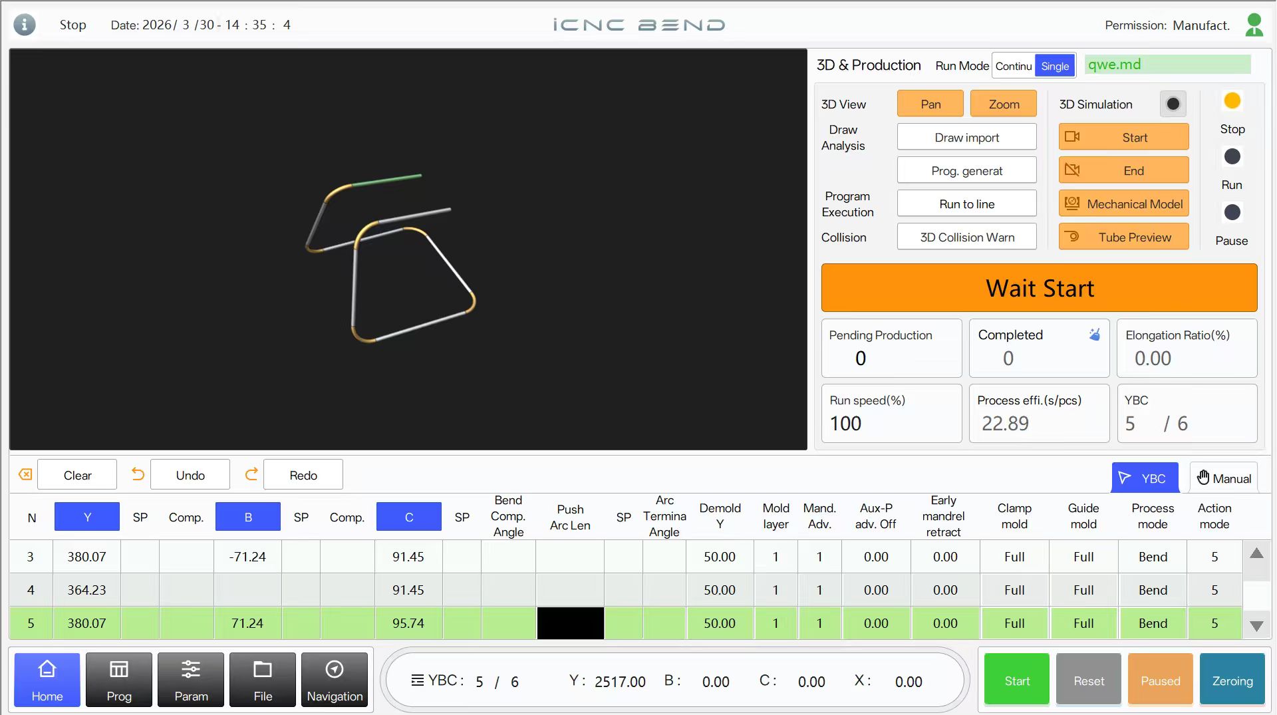Image resolution: width=1277 pixels, height=715 pixels.
Task: Click the gray Reset button
Action: [x=1089, y=680]
